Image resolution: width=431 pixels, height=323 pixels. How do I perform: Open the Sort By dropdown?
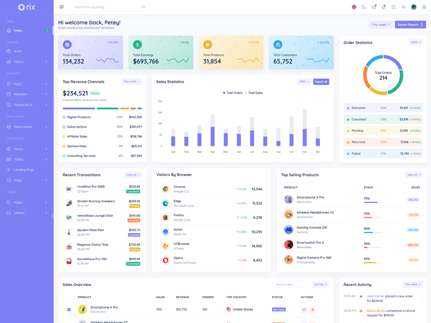pos(321,284)
